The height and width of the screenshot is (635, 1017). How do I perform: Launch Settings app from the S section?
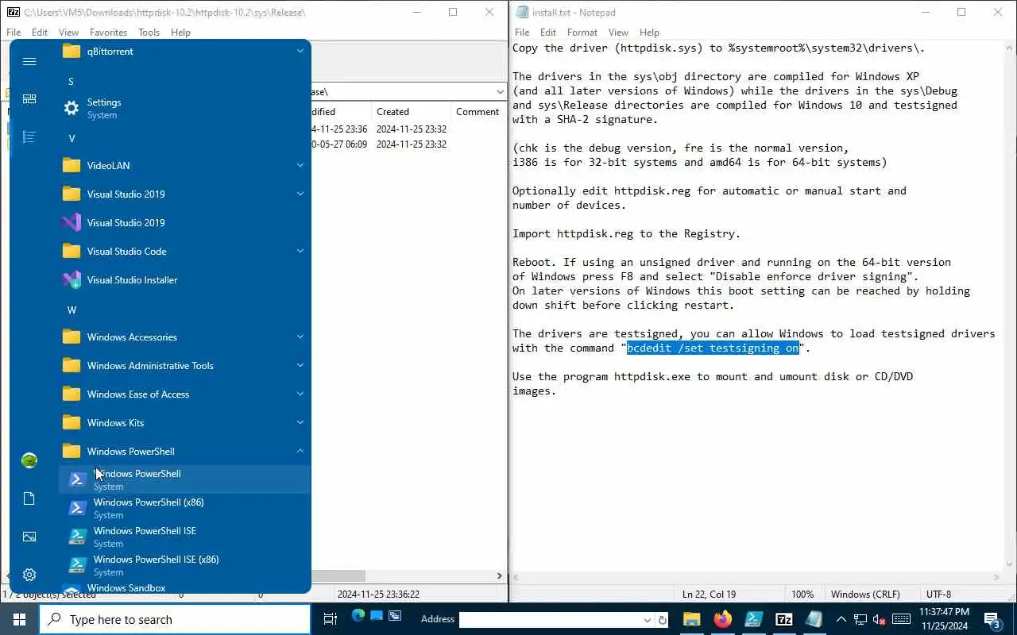(x=184, y=108)
